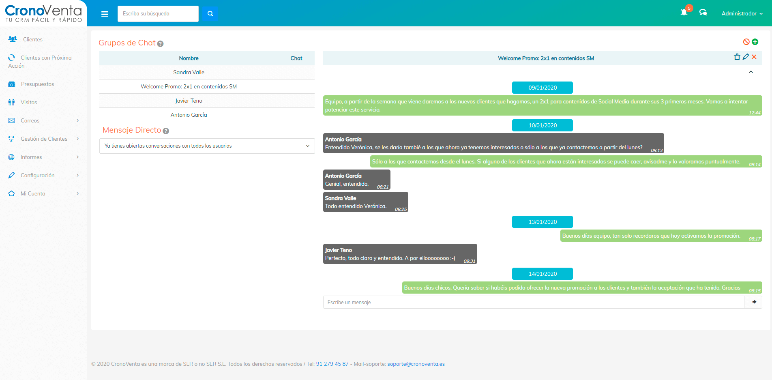Open Clientes con Próxima Acción

pyautogui.click(x=40, y=62)
